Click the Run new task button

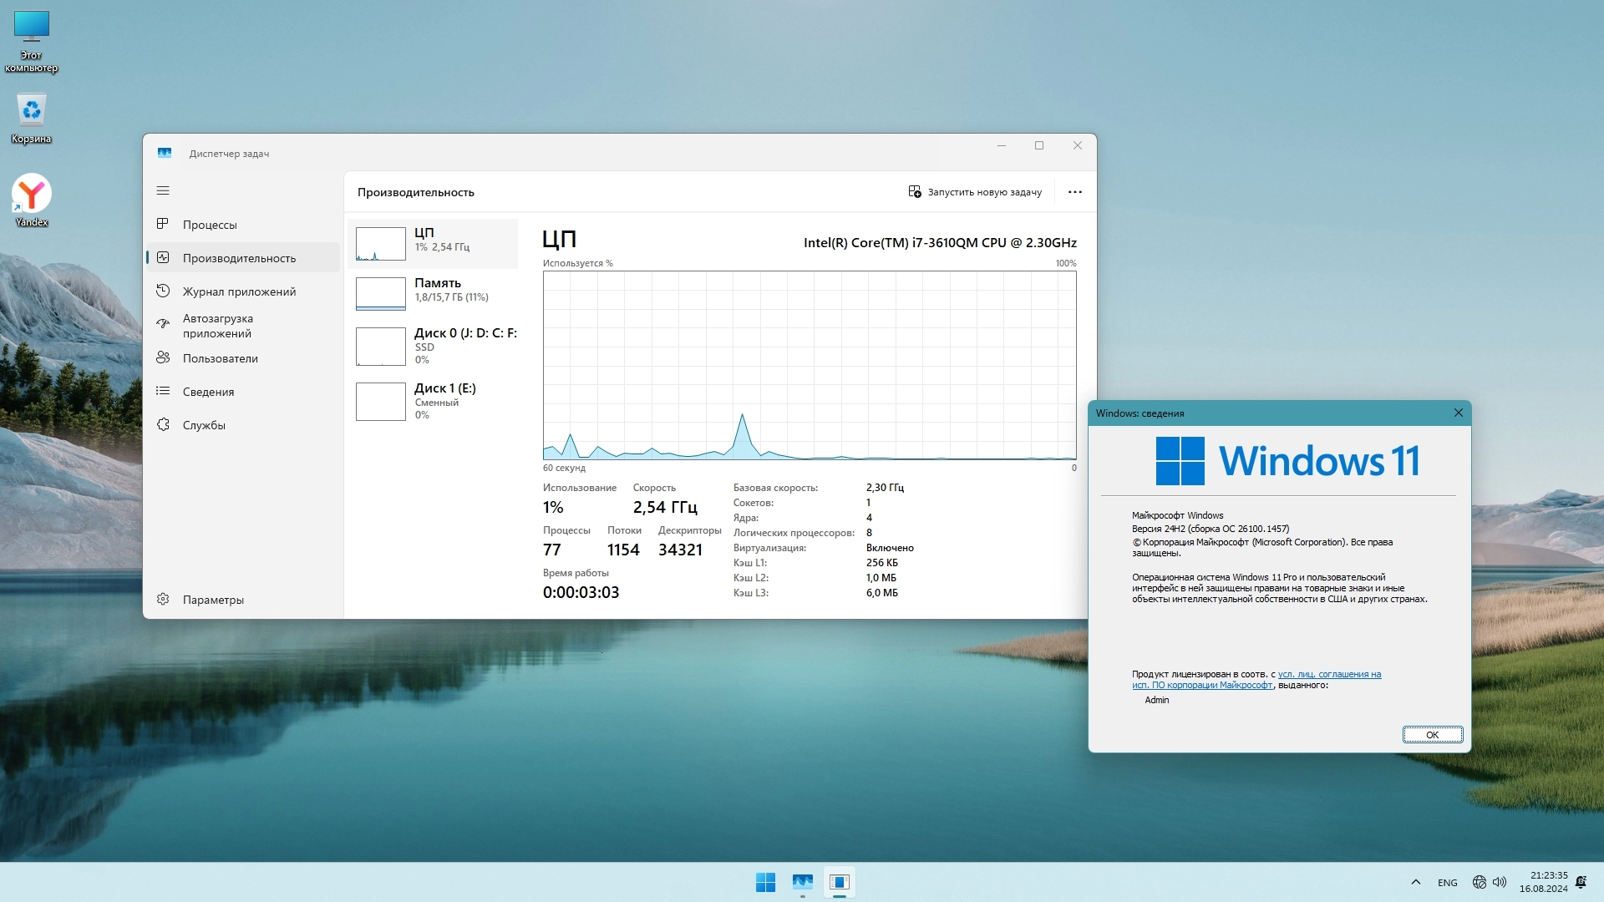pyautogui.click(x=975, y=192)
